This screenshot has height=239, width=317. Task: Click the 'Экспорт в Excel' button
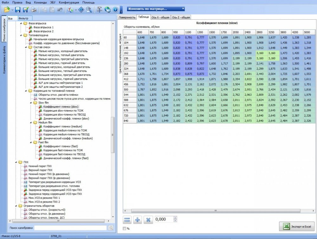[x=296, y=226]
